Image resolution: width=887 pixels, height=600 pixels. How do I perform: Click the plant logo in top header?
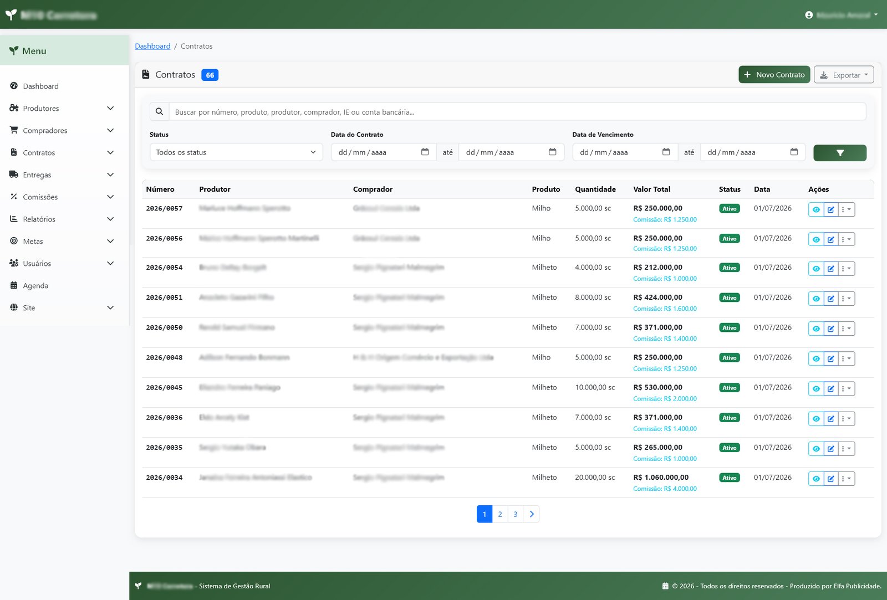pos(11,15)
